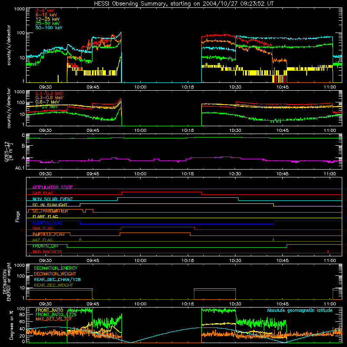This screenshot has width=347, height=347.
Task: Select the GAP_FLAG label
Action: tap(43, 193)
